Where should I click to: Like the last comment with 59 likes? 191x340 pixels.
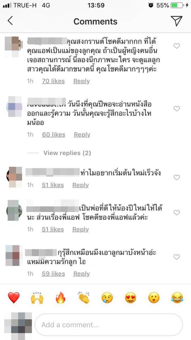177,257
